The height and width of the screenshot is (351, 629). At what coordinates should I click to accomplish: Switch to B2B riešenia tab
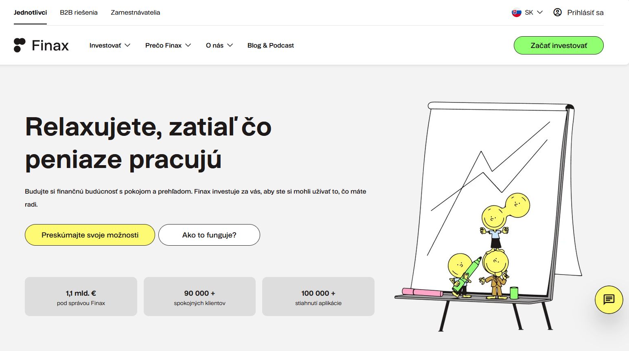pyautogui.click(x=79, y=12)
